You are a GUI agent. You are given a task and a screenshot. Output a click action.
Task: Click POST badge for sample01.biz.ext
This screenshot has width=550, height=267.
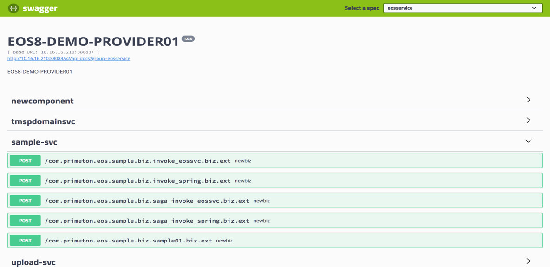click(x=25, y=241)
